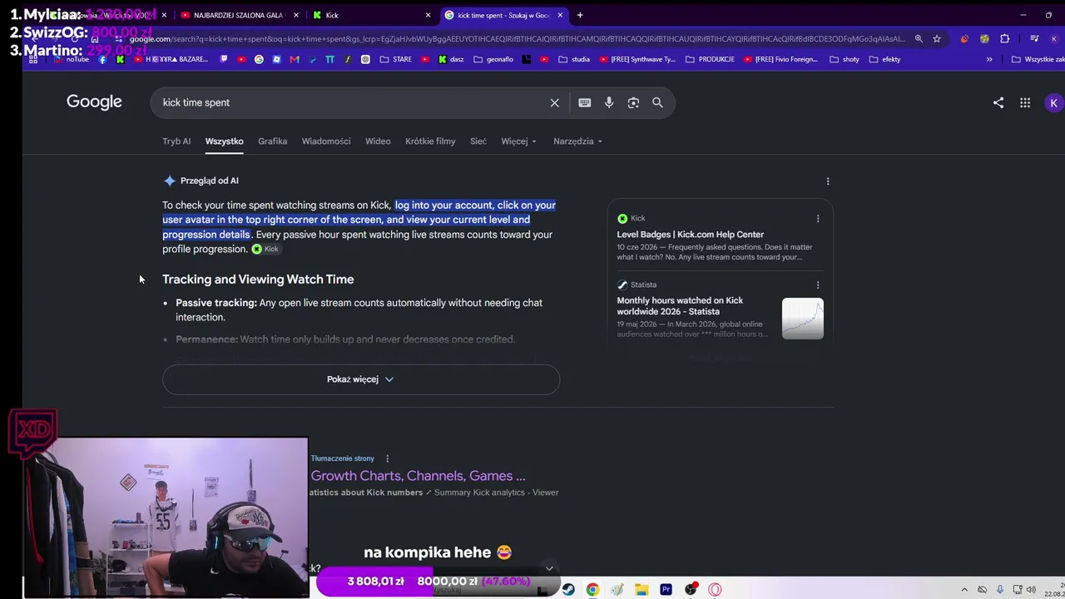The height and width of the screenshot is (599, 1065).
Task: Open the Growth Charts, Channels, Games result
Action: pos(418,476)
